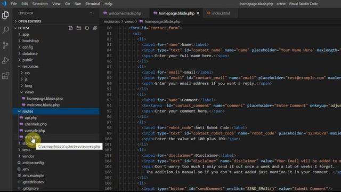The width and height of the screenshot is (341, 192).
Task: Open the Explorer view in activity bar
Action: (x=5, y=15)
